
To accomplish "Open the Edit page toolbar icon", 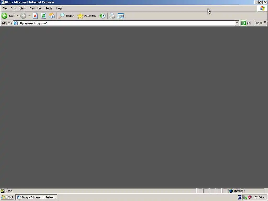I will (121, 16).
